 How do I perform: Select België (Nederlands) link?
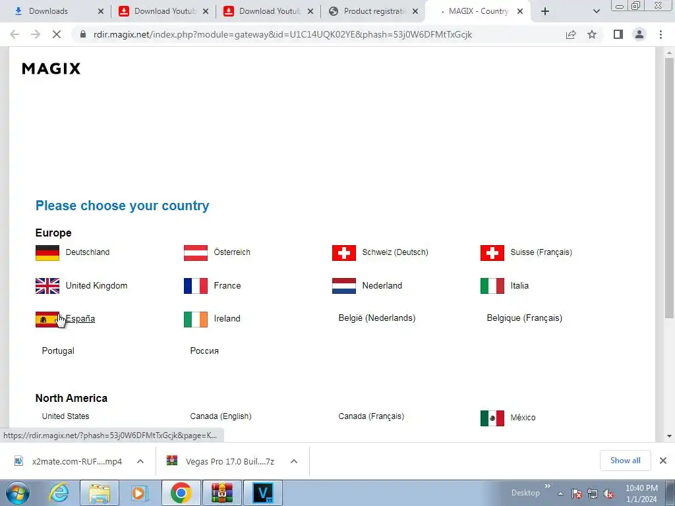click(376, 318)
